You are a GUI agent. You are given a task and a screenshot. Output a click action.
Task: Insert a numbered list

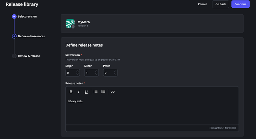[x=103, y=92]
